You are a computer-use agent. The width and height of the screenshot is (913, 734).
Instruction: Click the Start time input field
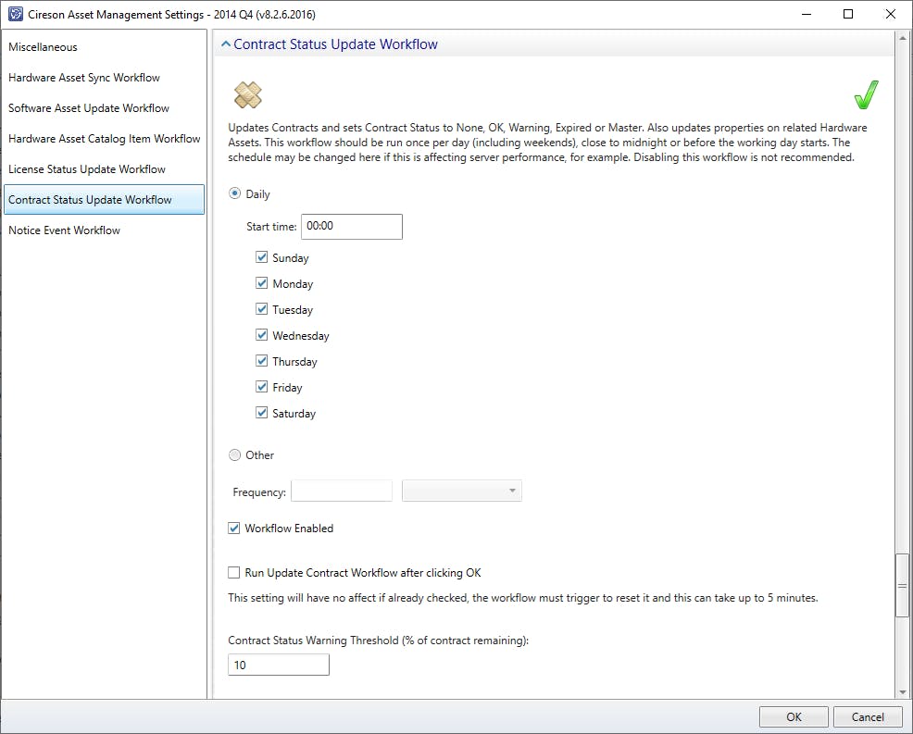point(351,227)
